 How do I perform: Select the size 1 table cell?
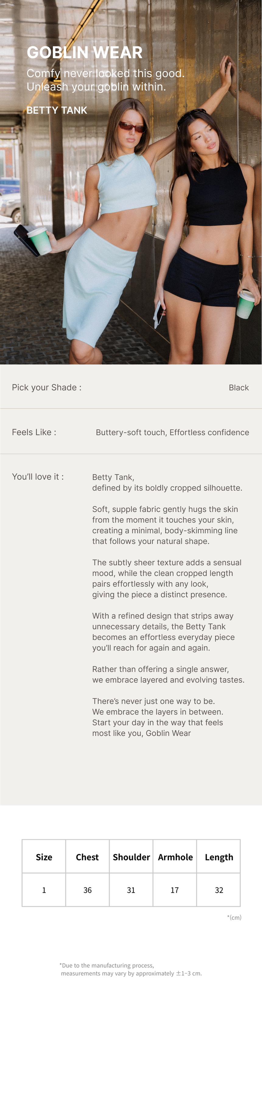tap(44, 890)
